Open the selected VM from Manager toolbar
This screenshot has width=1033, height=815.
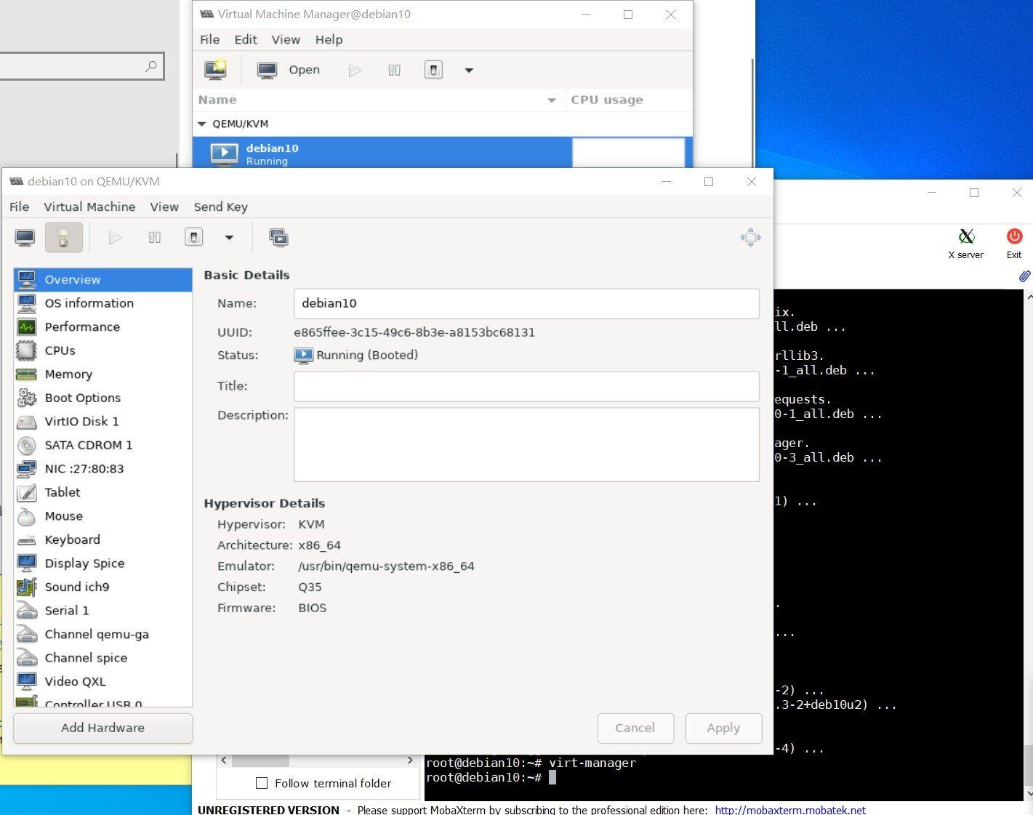coord(289,70)
